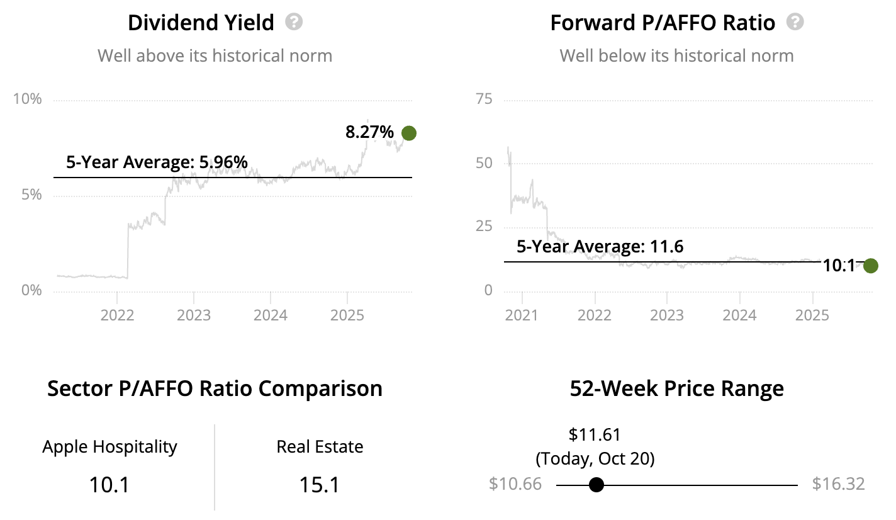This screenshot has height=520, width=896.
Task: Click the 52-Week Price Range heading
Action: 676,388
